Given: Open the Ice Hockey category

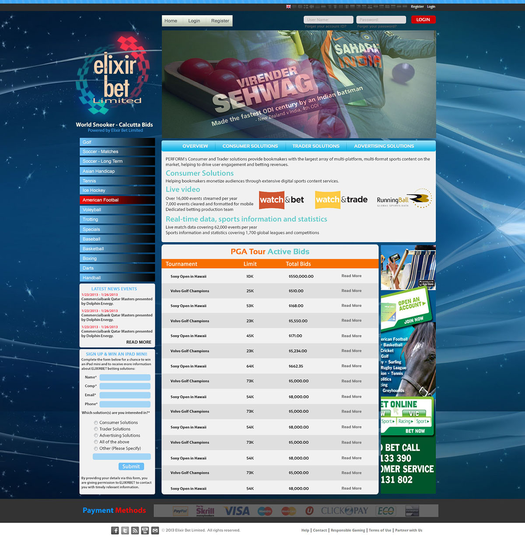Looking at the screenshot, I should tap(117, 191).
